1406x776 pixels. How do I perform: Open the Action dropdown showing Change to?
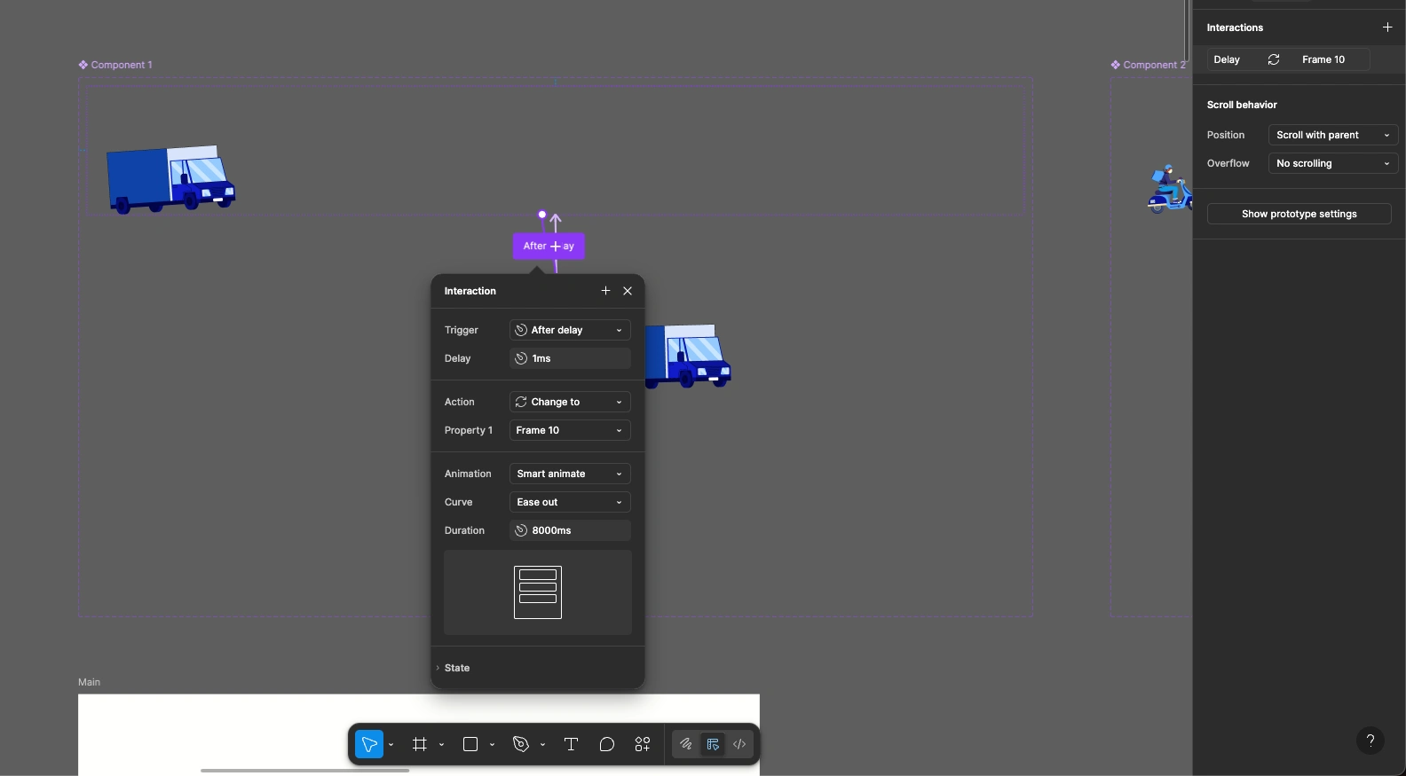coord(570,402)
